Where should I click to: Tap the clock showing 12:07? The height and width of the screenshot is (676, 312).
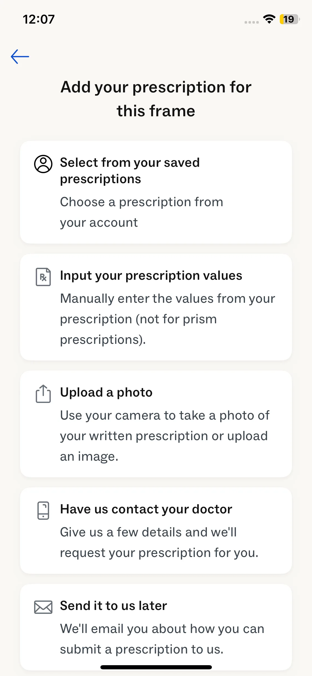coord(39,19)
